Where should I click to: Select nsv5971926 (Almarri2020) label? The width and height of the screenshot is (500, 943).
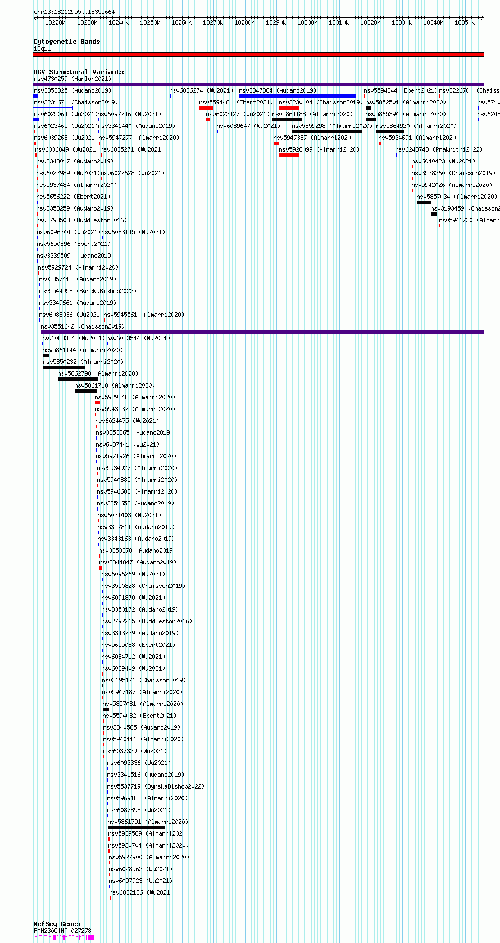point(136,456)
